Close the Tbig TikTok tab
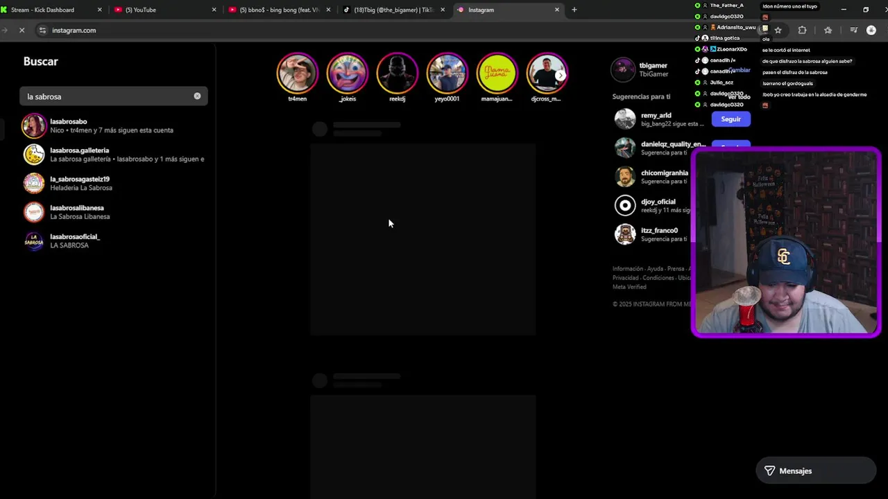The image size is (888, 499). 443,10
